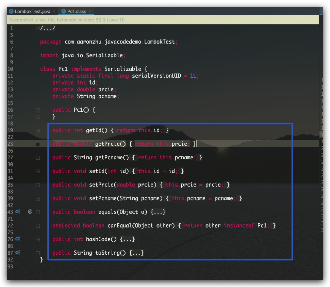Click the 1L literal on line 11
Screen dimensions: 330x287
coord(193,76)
